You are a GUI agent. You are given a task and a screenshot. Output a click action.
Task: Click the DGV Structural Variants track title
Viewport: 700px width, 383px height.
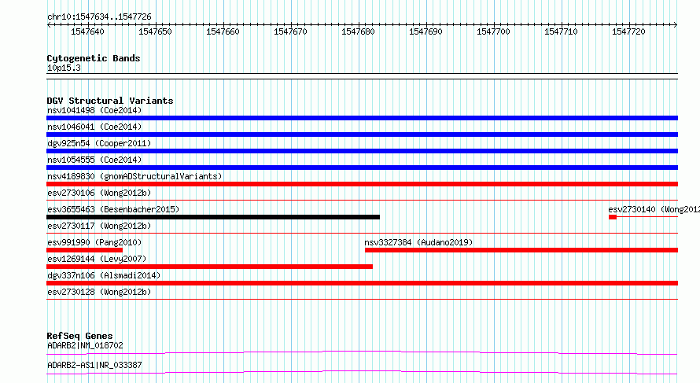[110, 101]
